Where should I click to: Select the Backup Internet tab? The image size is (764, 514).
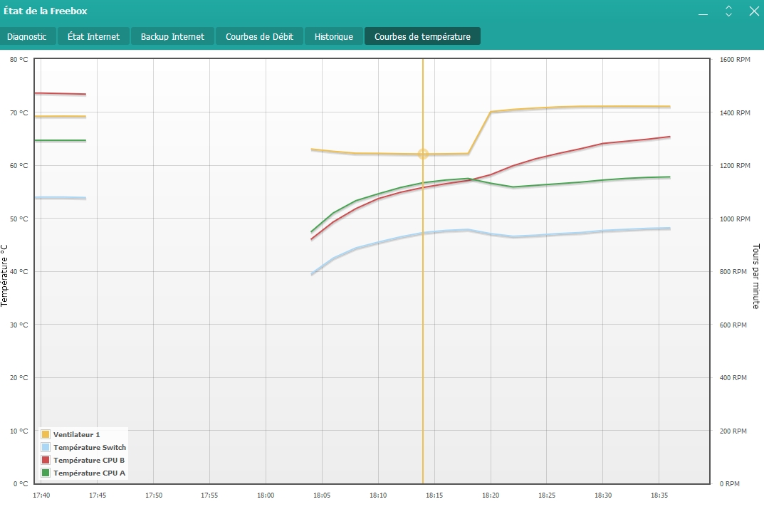click(x=172, y=36)
